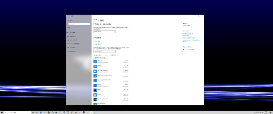Open notification center icon in tray
This screenshot has height=114, width=273.
(x=270, y=112)
